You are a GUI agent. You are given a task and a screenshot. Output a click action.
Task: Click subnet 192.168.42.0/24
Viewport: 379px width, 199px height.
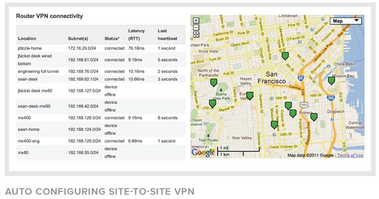(x=83, y=106)
